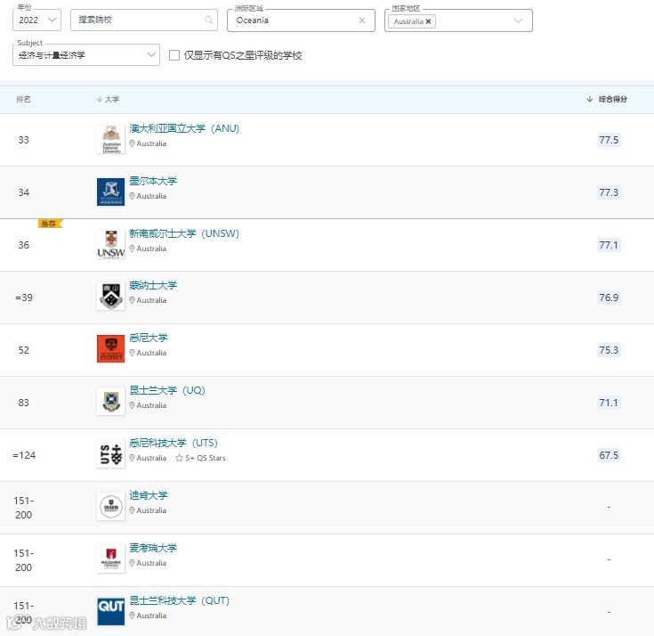Click the UQ university logo
Screen dimensions: 654x636
tap(110, 402)
